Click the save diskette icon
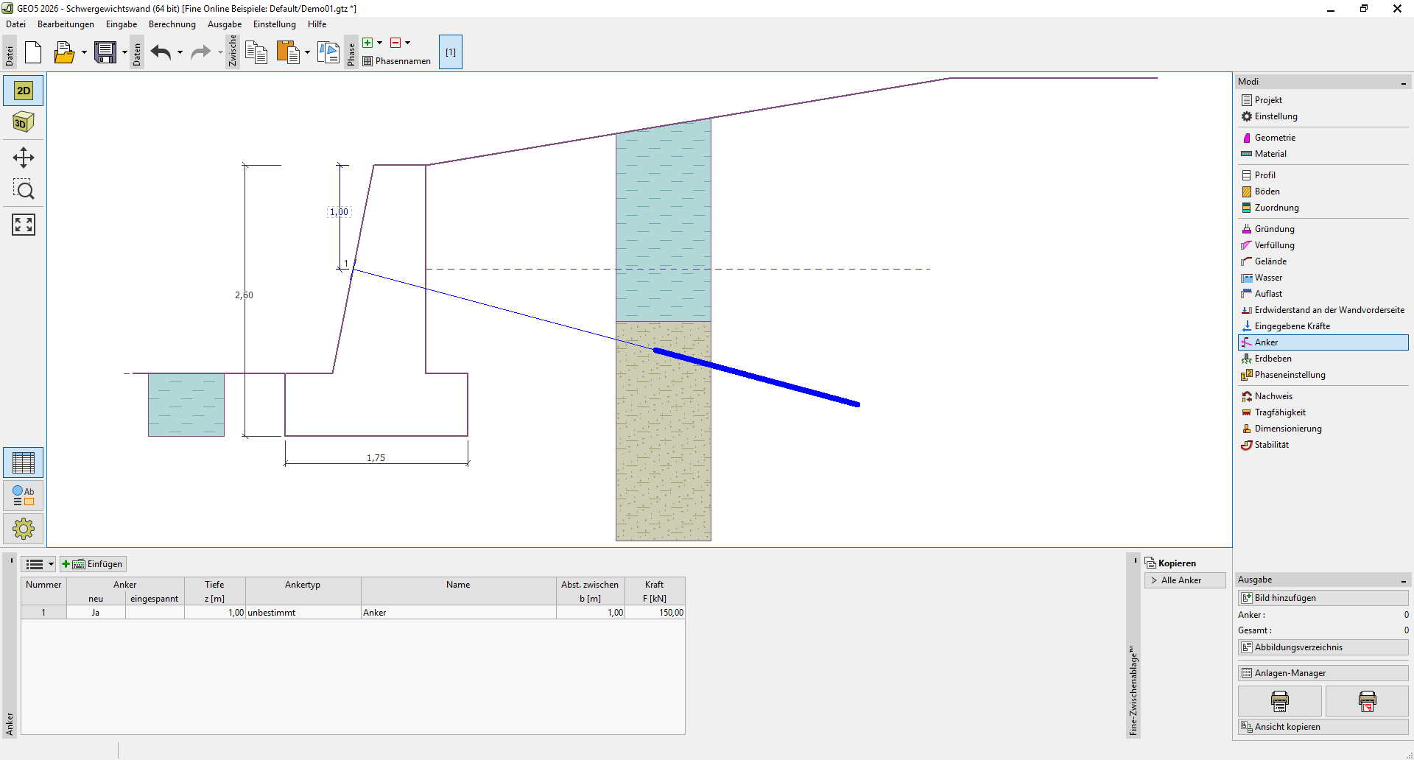Image resolution: width=1414 pixels, height=760 pixels. coord(105,52)
